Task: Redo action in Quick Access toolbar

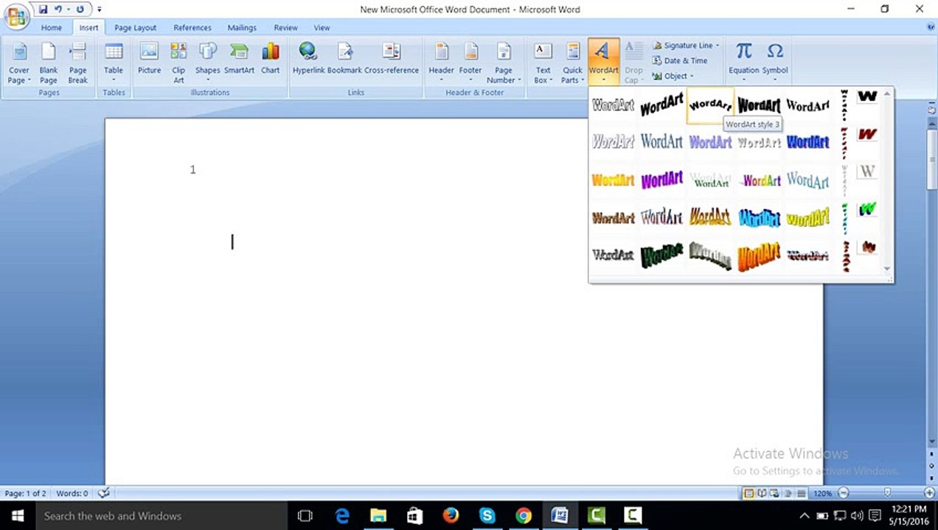Action: (x=80, y=10)
